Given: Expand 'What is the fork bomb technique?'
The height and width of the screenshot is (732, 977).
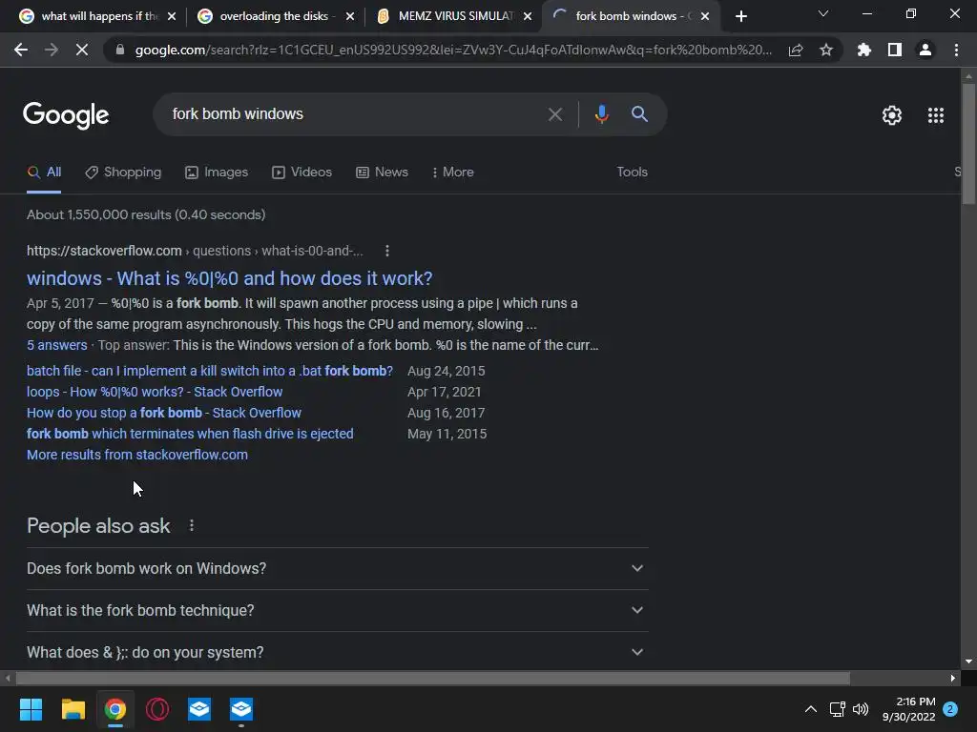Looking at the screenshot, I should (337, 611).
